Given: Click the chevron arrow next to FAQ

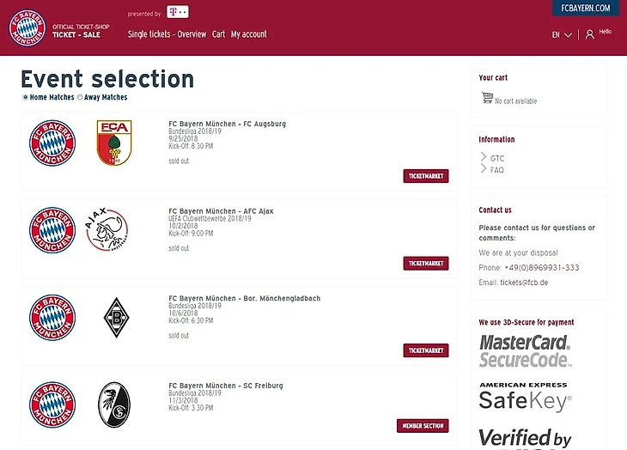Looking at the screenshot, I should pos(484,168).
